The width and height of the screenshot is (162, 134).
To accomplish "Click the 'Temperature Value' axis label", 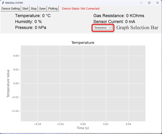I will (8, 84).
